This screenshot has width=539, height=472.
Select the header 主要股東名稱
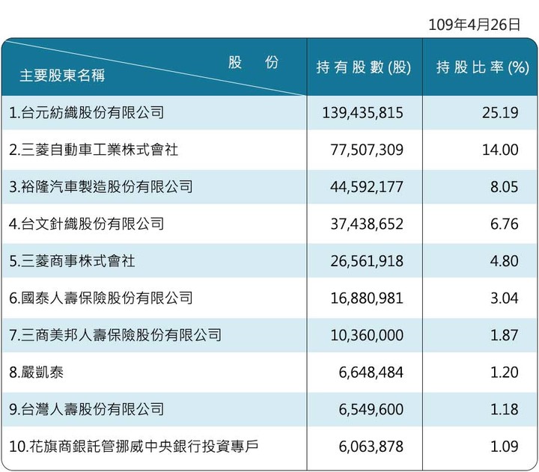tap(62, 76)
